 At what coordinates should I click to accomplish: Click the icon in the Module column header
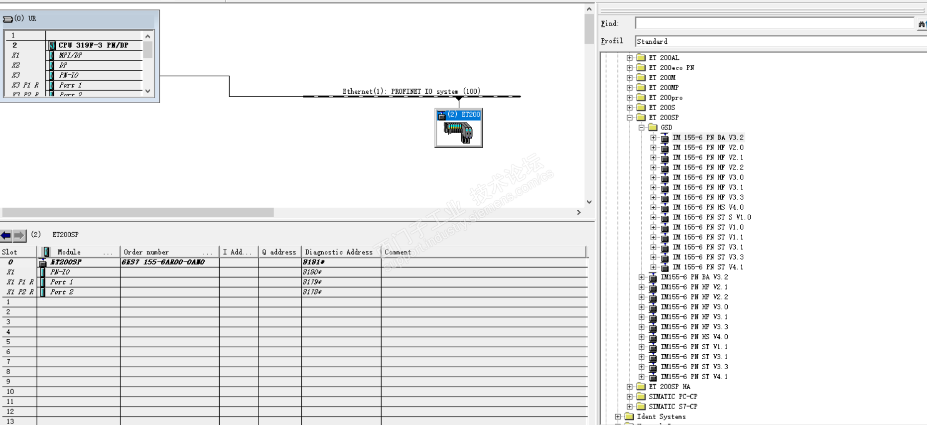pos(46,252)
